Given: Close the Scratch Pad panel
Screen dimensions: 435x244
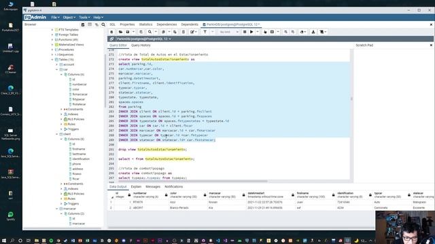Looking at the screenshot, I should coord(431,45).
